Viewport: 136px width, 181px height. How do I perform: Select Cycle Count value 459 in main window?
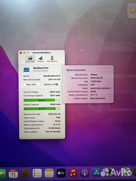pyautogui.click(x=58, y=117)
